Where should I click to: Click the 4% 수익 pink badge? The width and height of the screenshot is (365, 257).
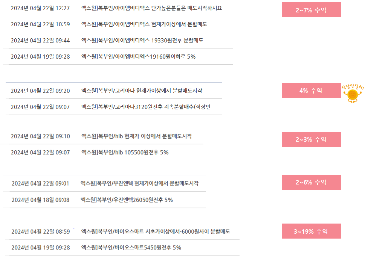(x=311, y=91)
